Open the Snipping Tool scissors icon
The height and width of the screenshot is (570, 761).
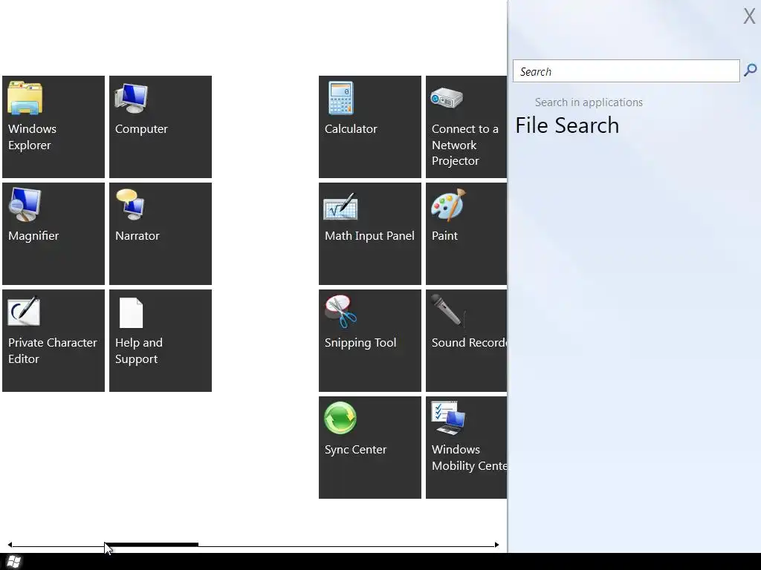click(340, 311)
